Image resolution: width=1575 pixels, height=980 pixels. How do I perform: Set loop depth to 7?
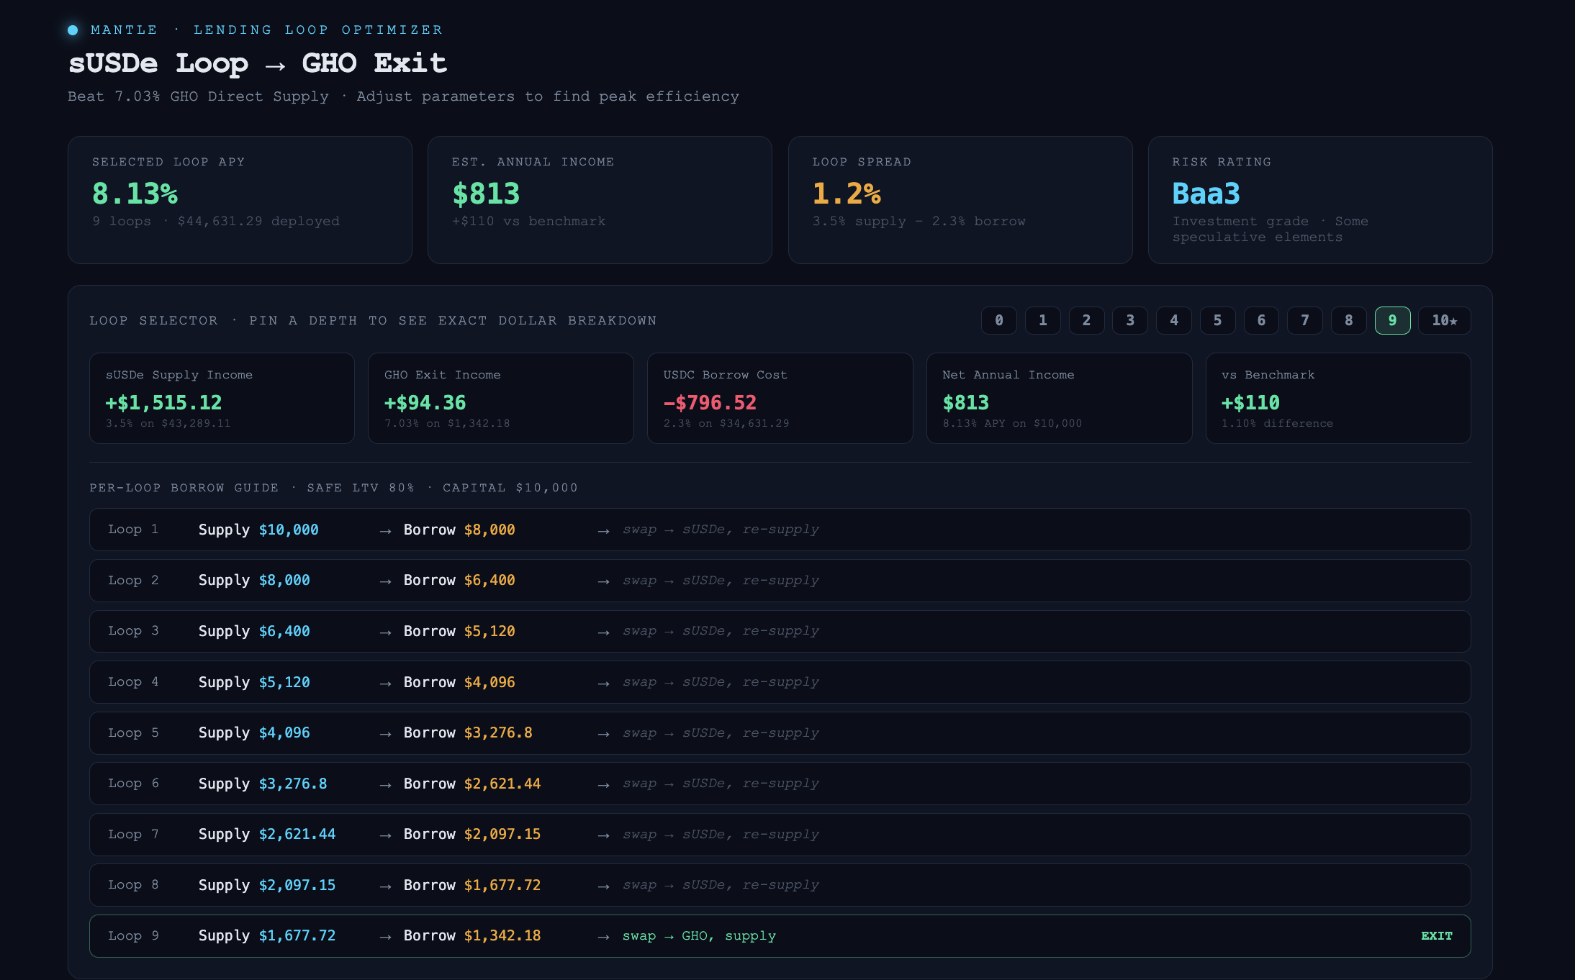1305,320
